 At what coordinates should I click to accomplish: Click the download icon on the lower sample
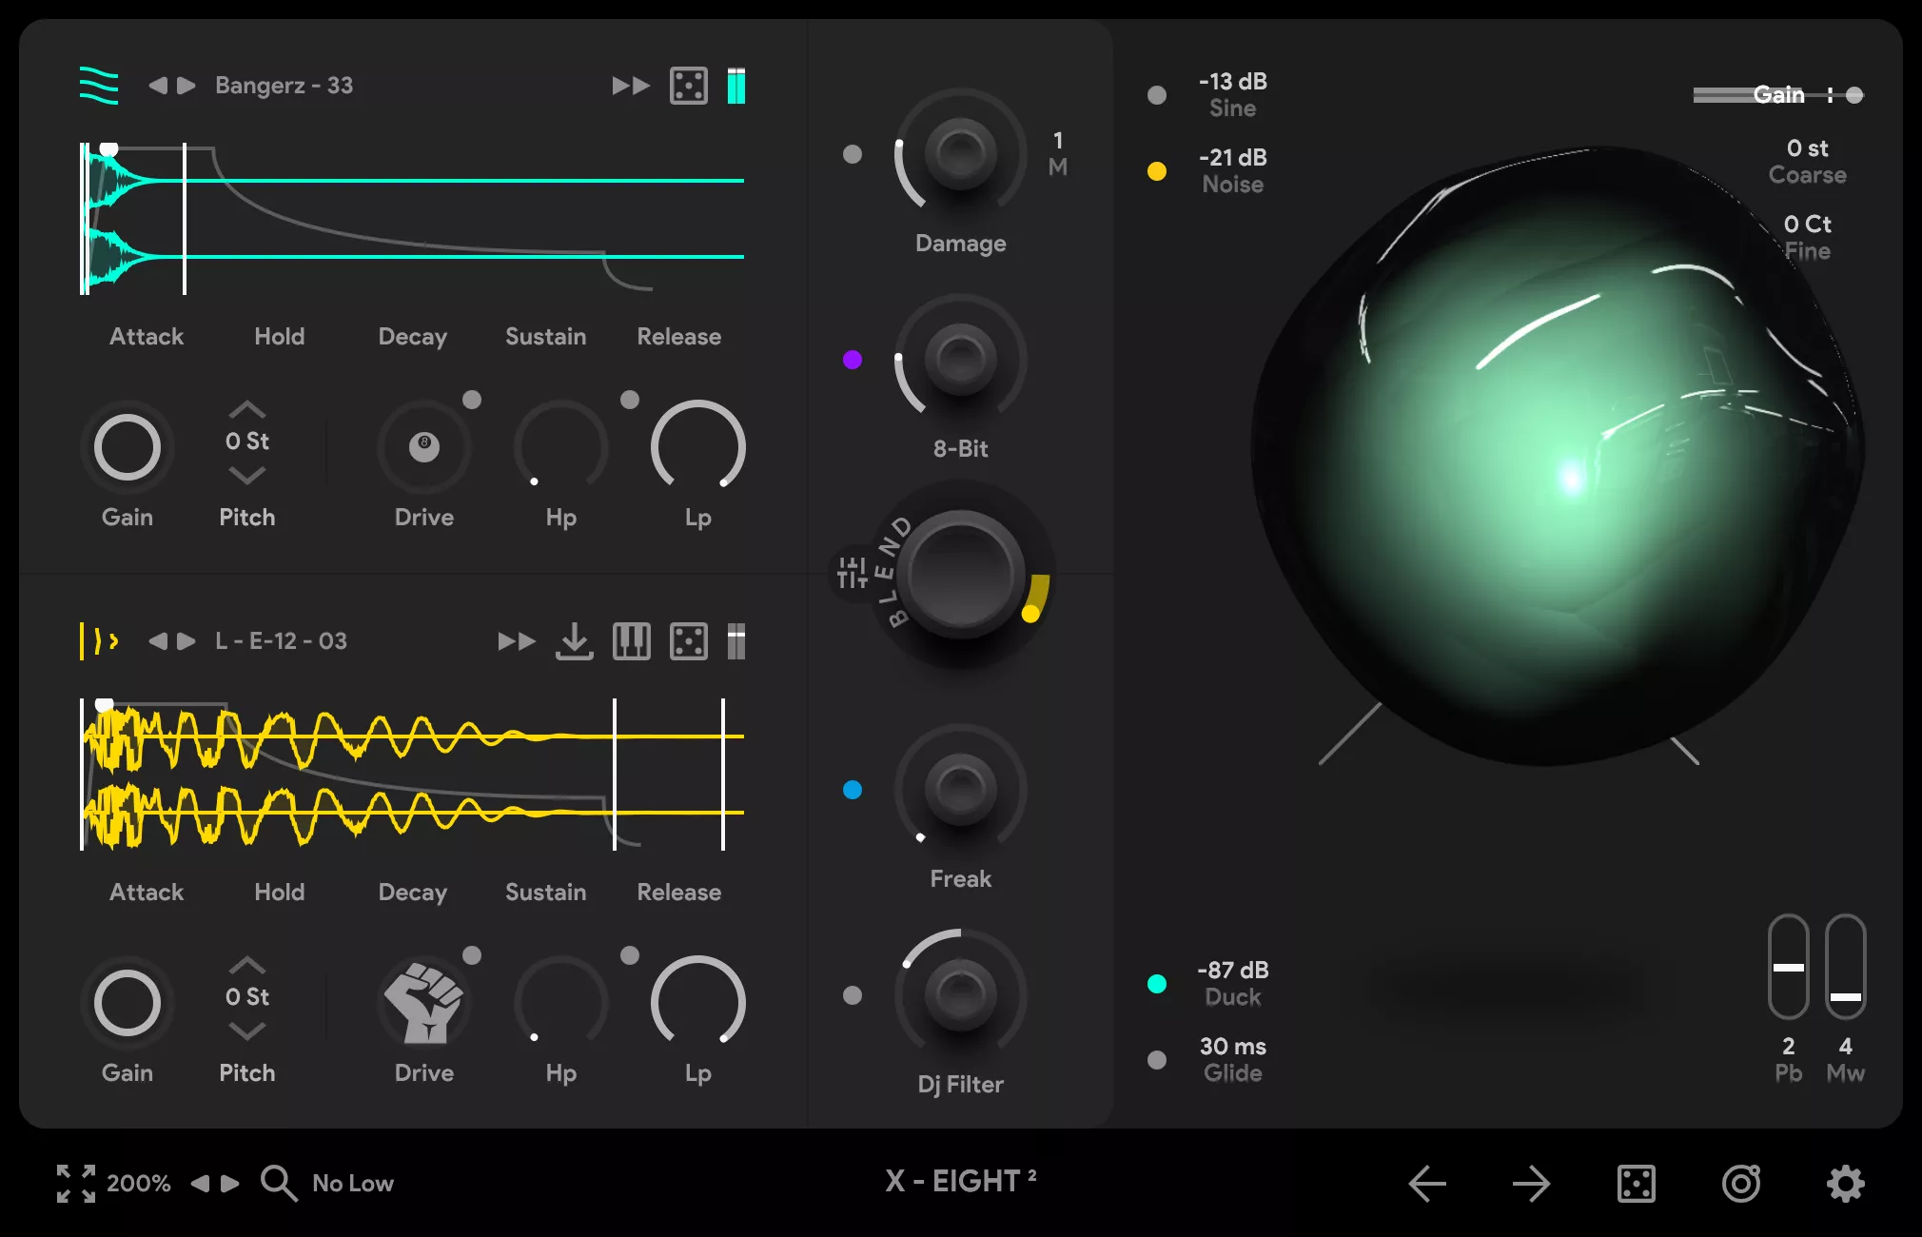[574, 641]
